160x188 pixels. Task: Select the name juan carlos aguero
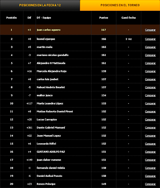pyautogui.click(x=49, y=30)
